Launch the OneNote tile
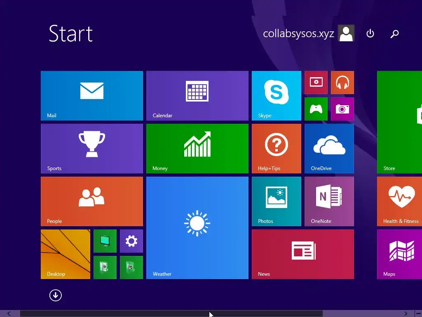 tap(329, 201)
